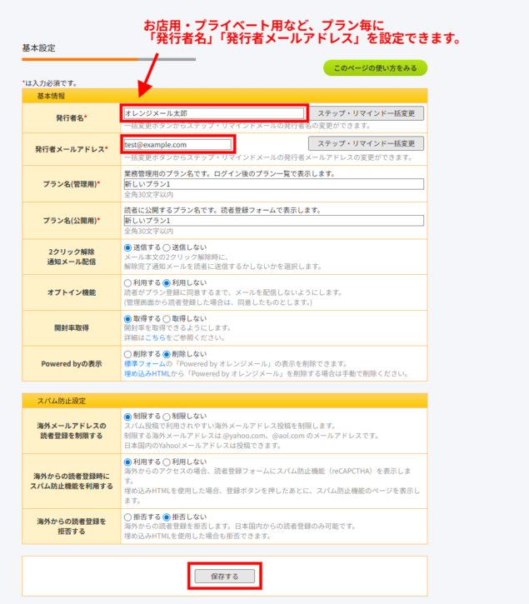529x604 pixels.
Task: Click the プラン名(管理用) input field
Action: pyautogui.click(x=273, y=184)
